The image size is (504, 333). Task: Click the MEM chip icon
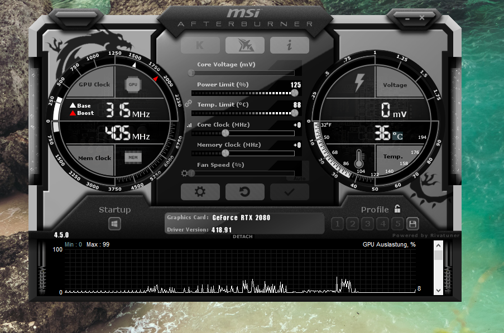(133, 157)
